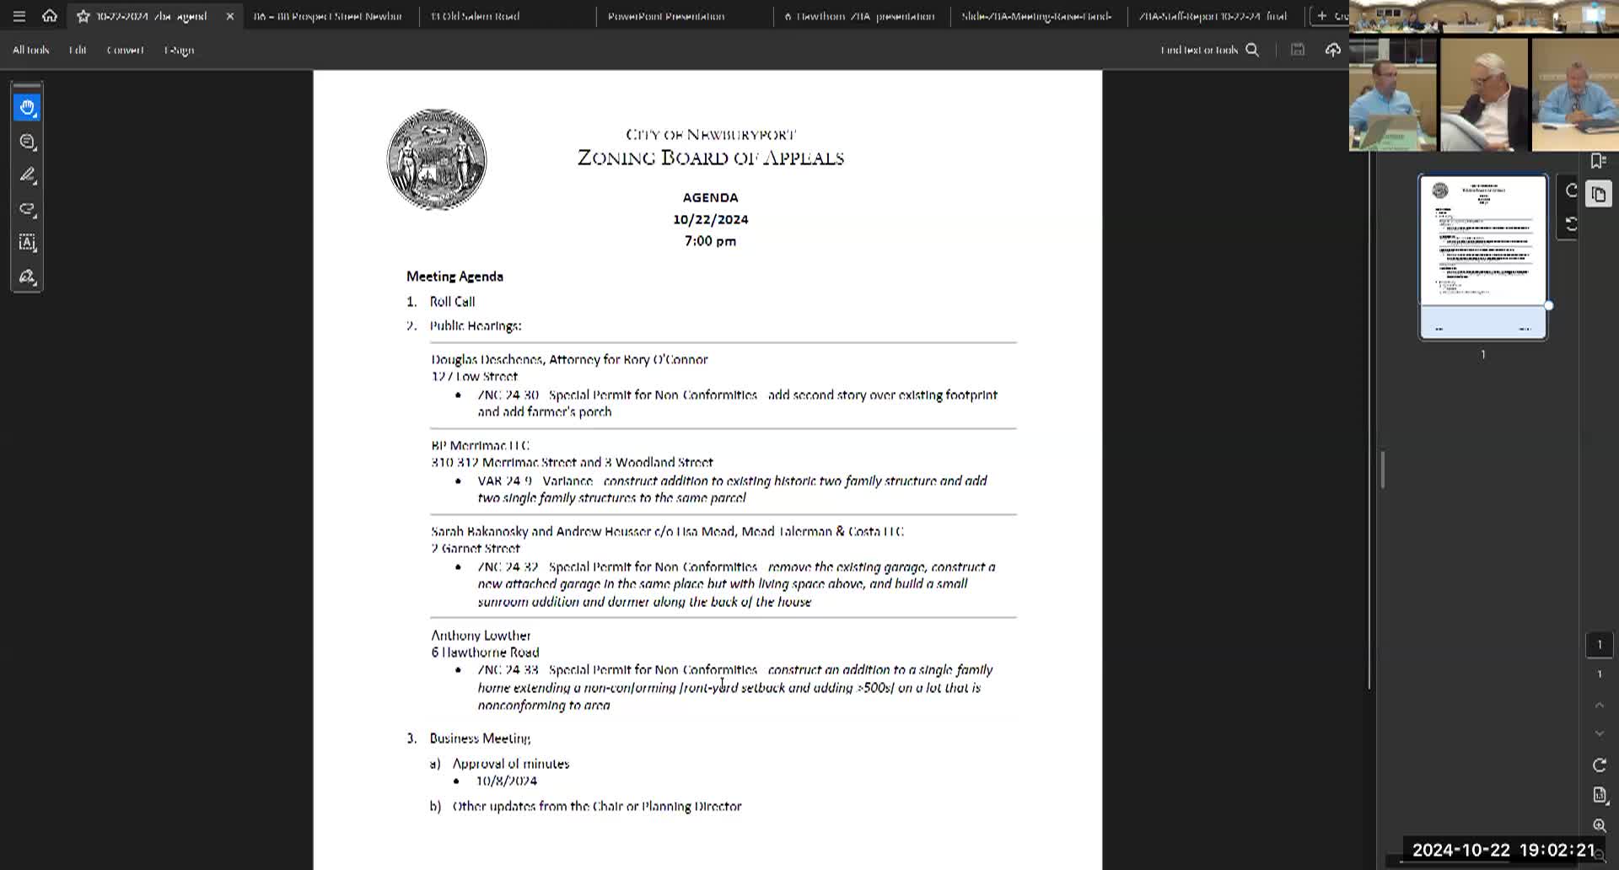
Task: Click the right speaker video thumbnail
Action: [x=1574, y=94]
